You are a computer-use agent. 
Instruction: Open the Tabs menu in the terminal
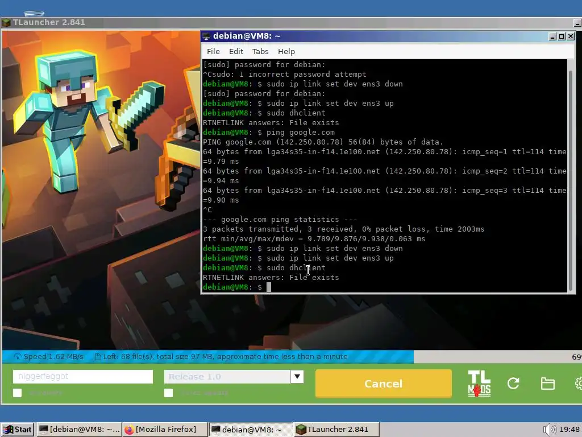(x=260, y=52)
